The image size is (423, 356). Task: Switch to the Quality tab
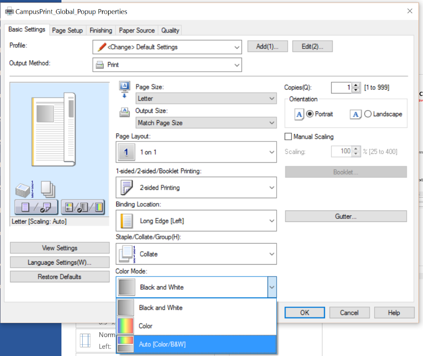(x=170, y=30)
